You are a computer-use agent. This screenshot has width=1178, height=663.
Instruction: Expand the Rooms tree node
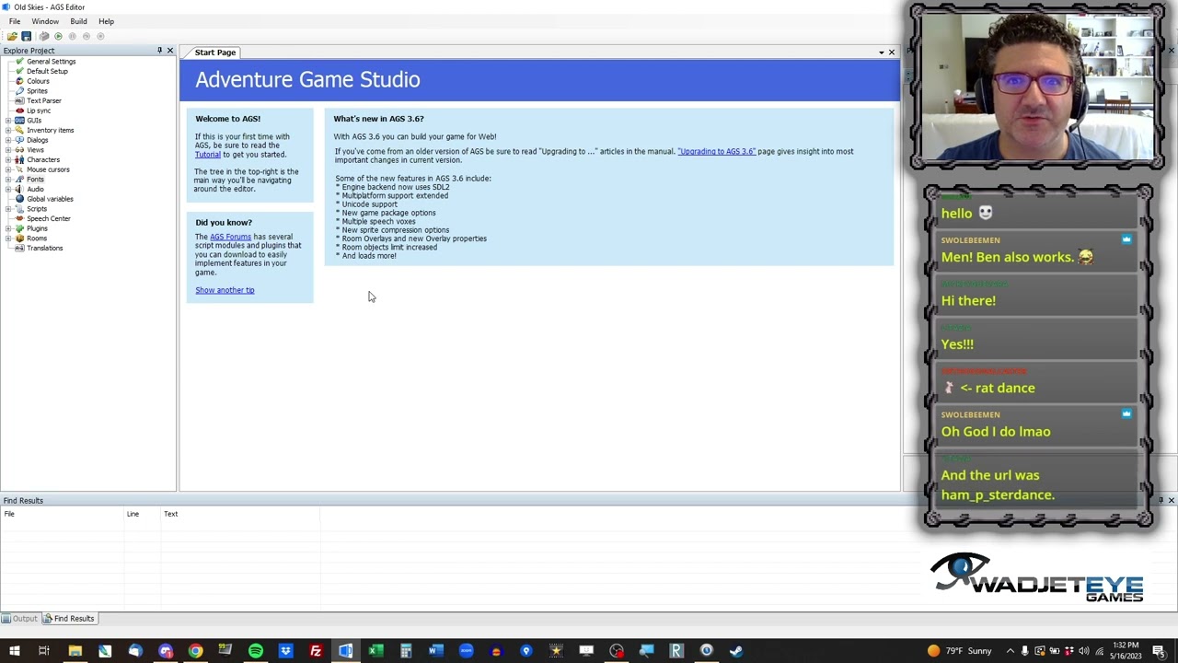coord(8,238)
